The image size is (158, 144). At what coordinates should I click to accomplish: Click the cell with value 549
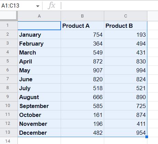point(82,52)
